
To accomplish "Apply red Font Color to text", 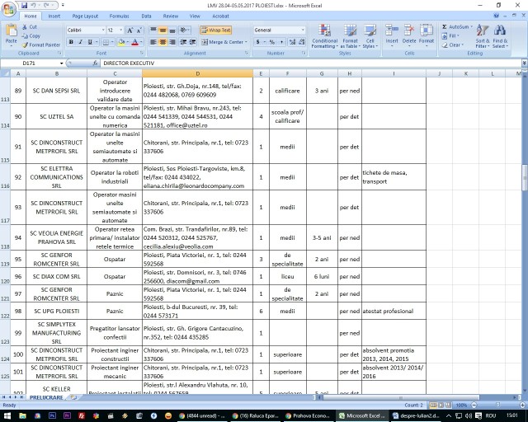I will click(x=134, y=42).
